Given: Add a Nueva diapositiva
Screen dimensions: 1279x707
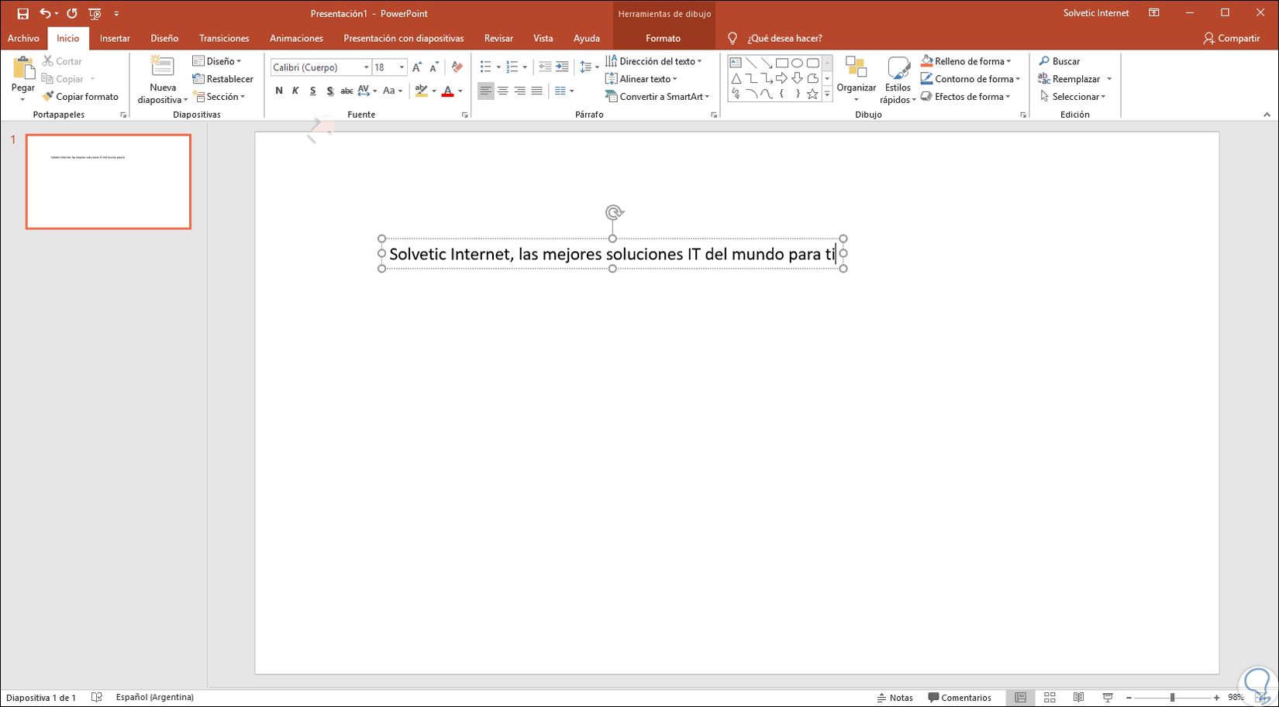Looking at the screenshot, I should (x=162, y=80).
